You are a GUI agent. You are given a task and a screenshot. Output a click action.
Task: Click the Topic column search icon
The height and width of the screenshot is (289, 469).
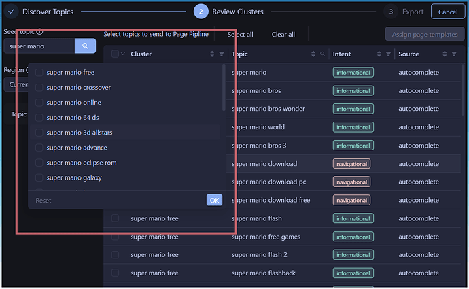(x=322, y=54)
